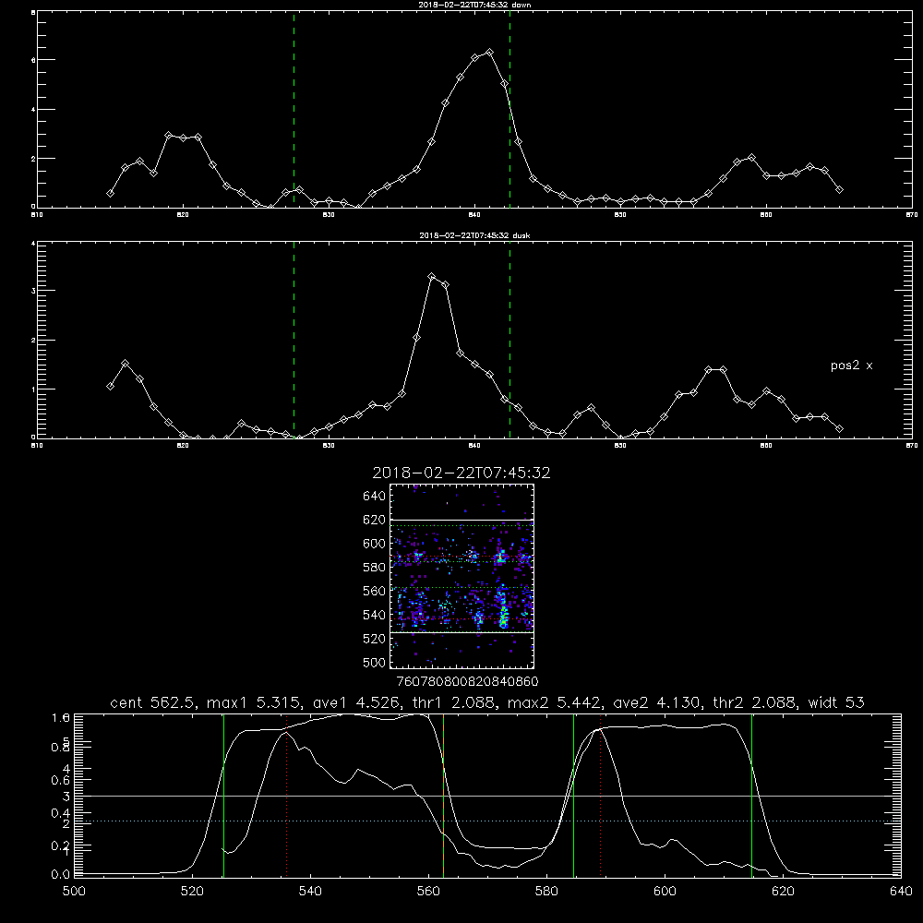This screenshot has width=923, height=923.
Task: Click left green dashed line in dusk plot
Action: [x=294, y=341]
